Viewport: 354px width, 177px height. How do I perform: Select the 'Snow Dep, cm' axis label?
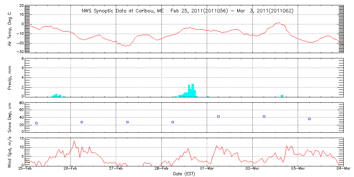point(10,118)
